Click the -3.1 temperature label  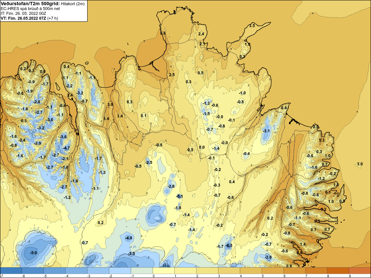[266, 131]
